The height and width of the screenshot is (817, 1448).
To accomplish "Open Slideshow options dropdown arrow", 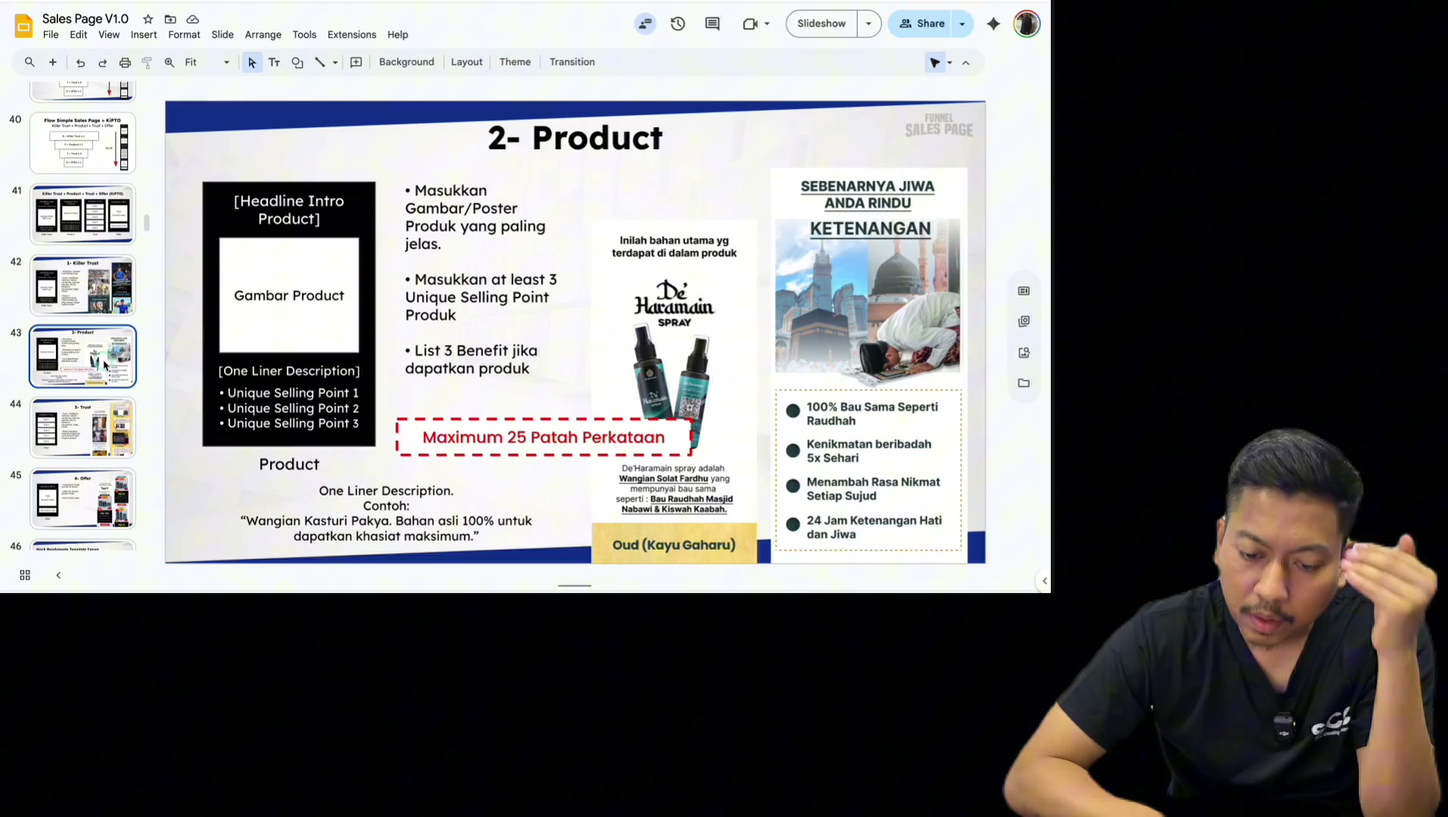I will click(x=868, y=23).
